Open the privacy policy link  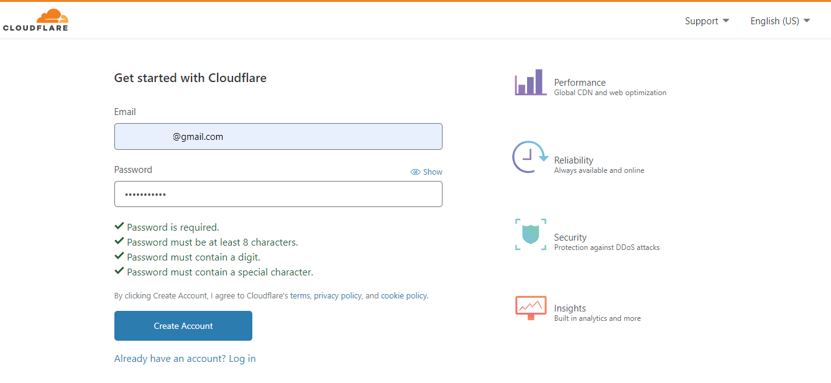click(x=337, y=296)
